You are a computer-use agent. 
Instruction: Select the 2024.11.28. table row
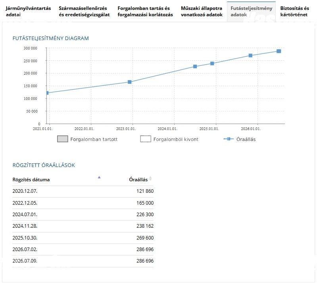[83, 226]
